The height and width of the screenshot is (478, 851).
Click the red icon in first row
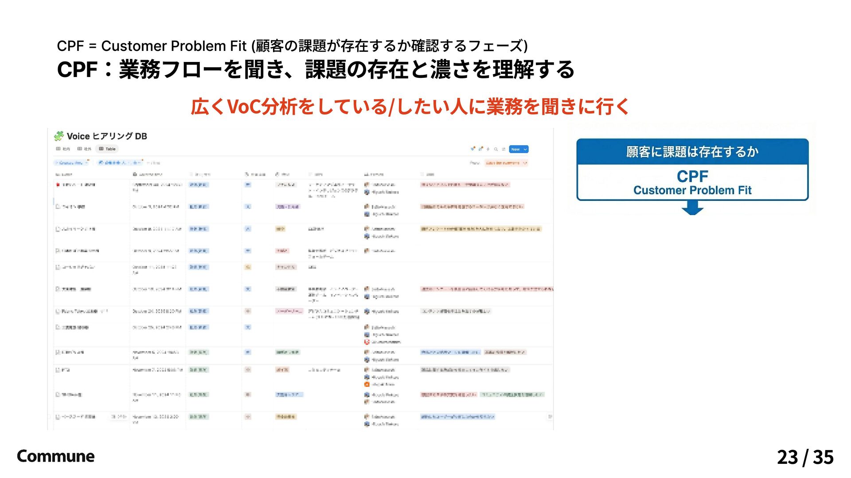[x=58, y=185]
